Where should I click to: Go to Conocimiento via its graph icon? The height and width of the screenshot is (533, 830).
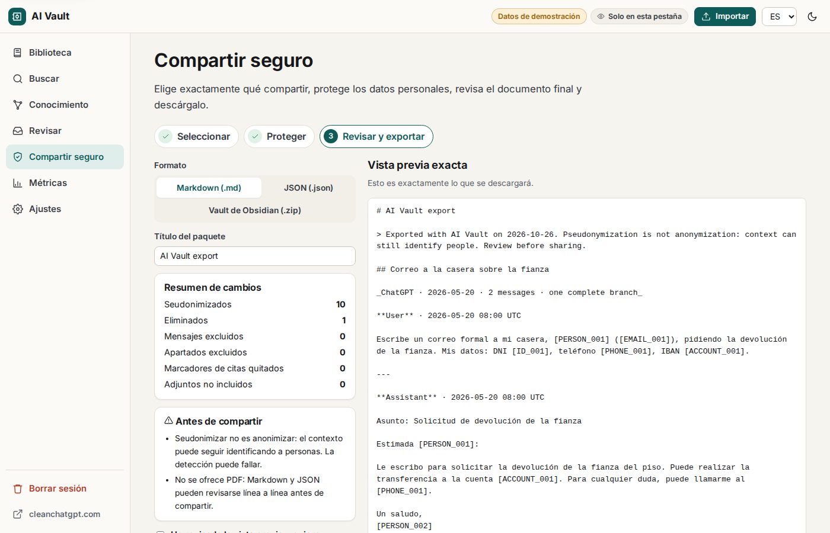[18, 105]
